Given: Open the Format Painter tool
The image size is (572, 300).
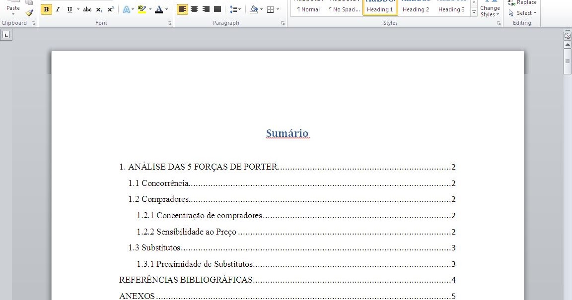Looking at the screenshot, I should tap(29, 13).
